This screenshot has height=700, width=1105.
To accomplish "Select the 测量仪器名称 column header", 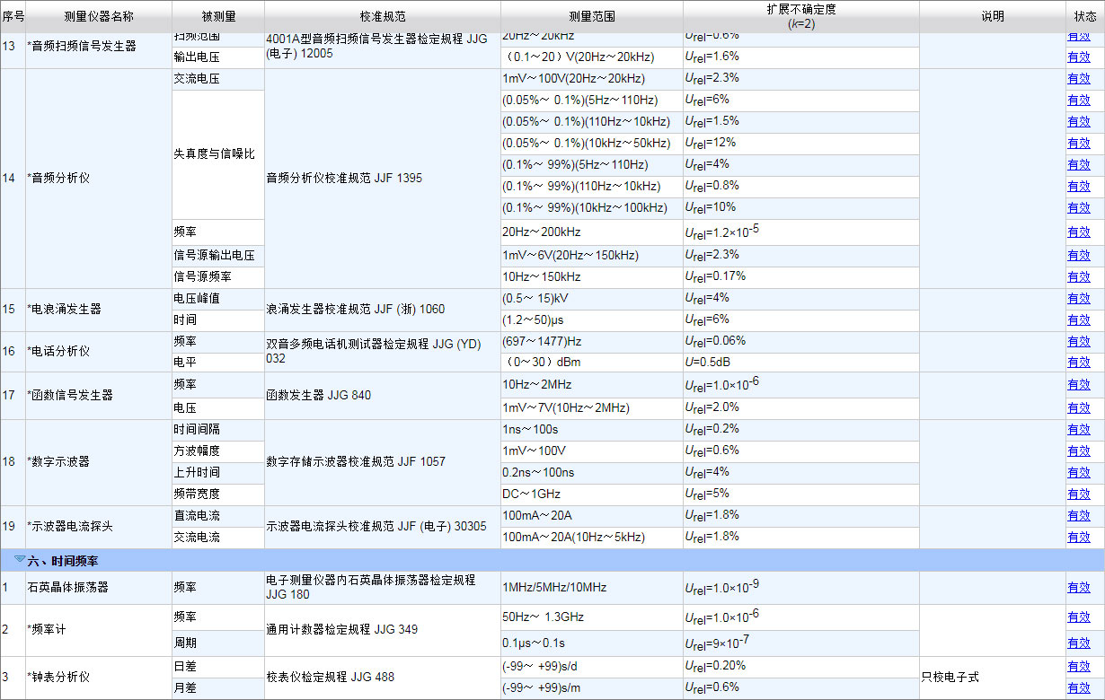I will pyautogui.click(x=99, y=17).
